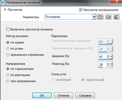Screen dimensions: 122x100
Task: Click the blue slider bar under Переход value
Action: click(101, 67)
